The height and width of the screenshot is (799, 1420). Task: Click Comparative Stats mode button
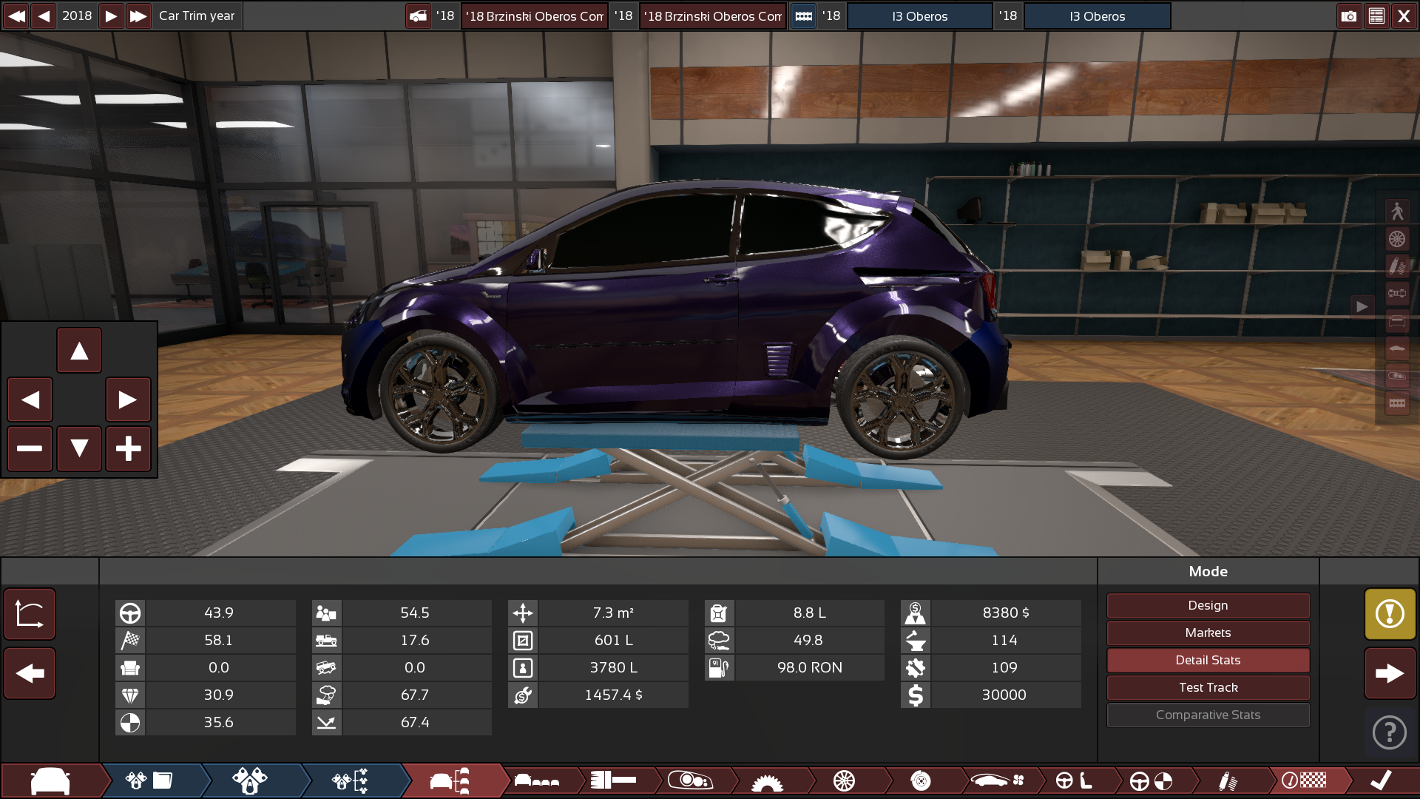[x=1208, y=715]
